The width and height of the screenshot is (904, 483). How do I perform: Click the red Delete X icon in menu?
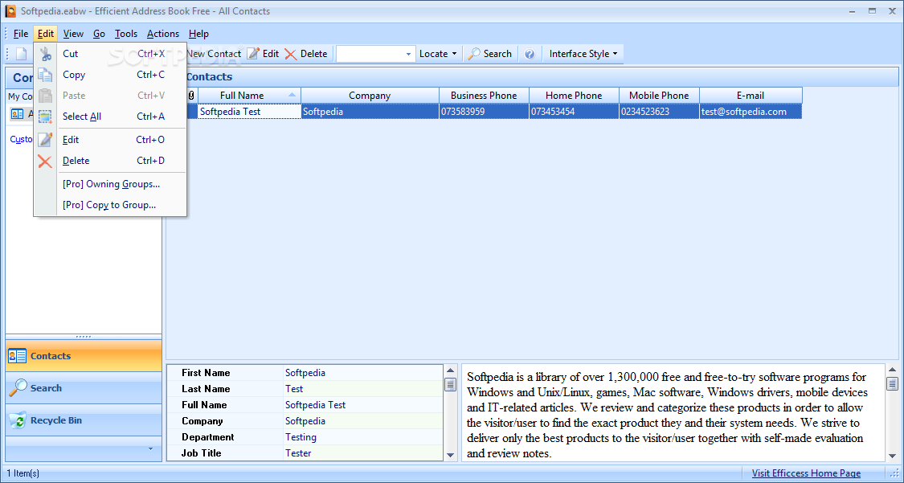(45, 161)
